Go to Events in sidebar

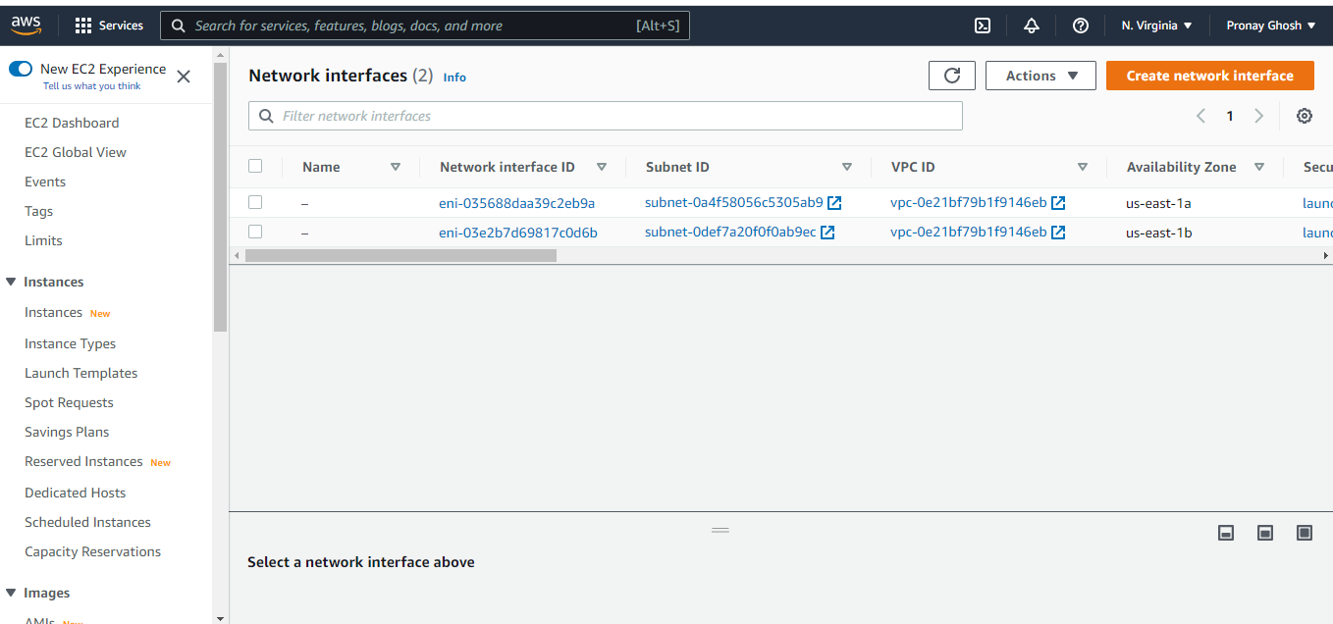(x=45, y=182)
